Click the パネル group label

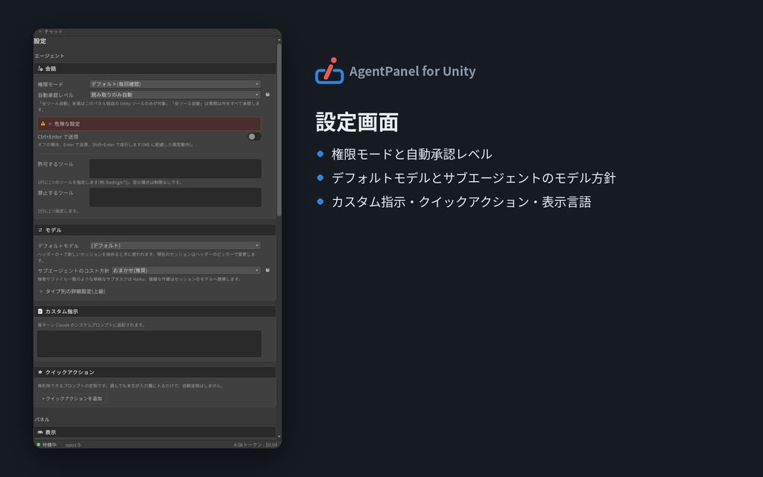click(x=42, y=420)
